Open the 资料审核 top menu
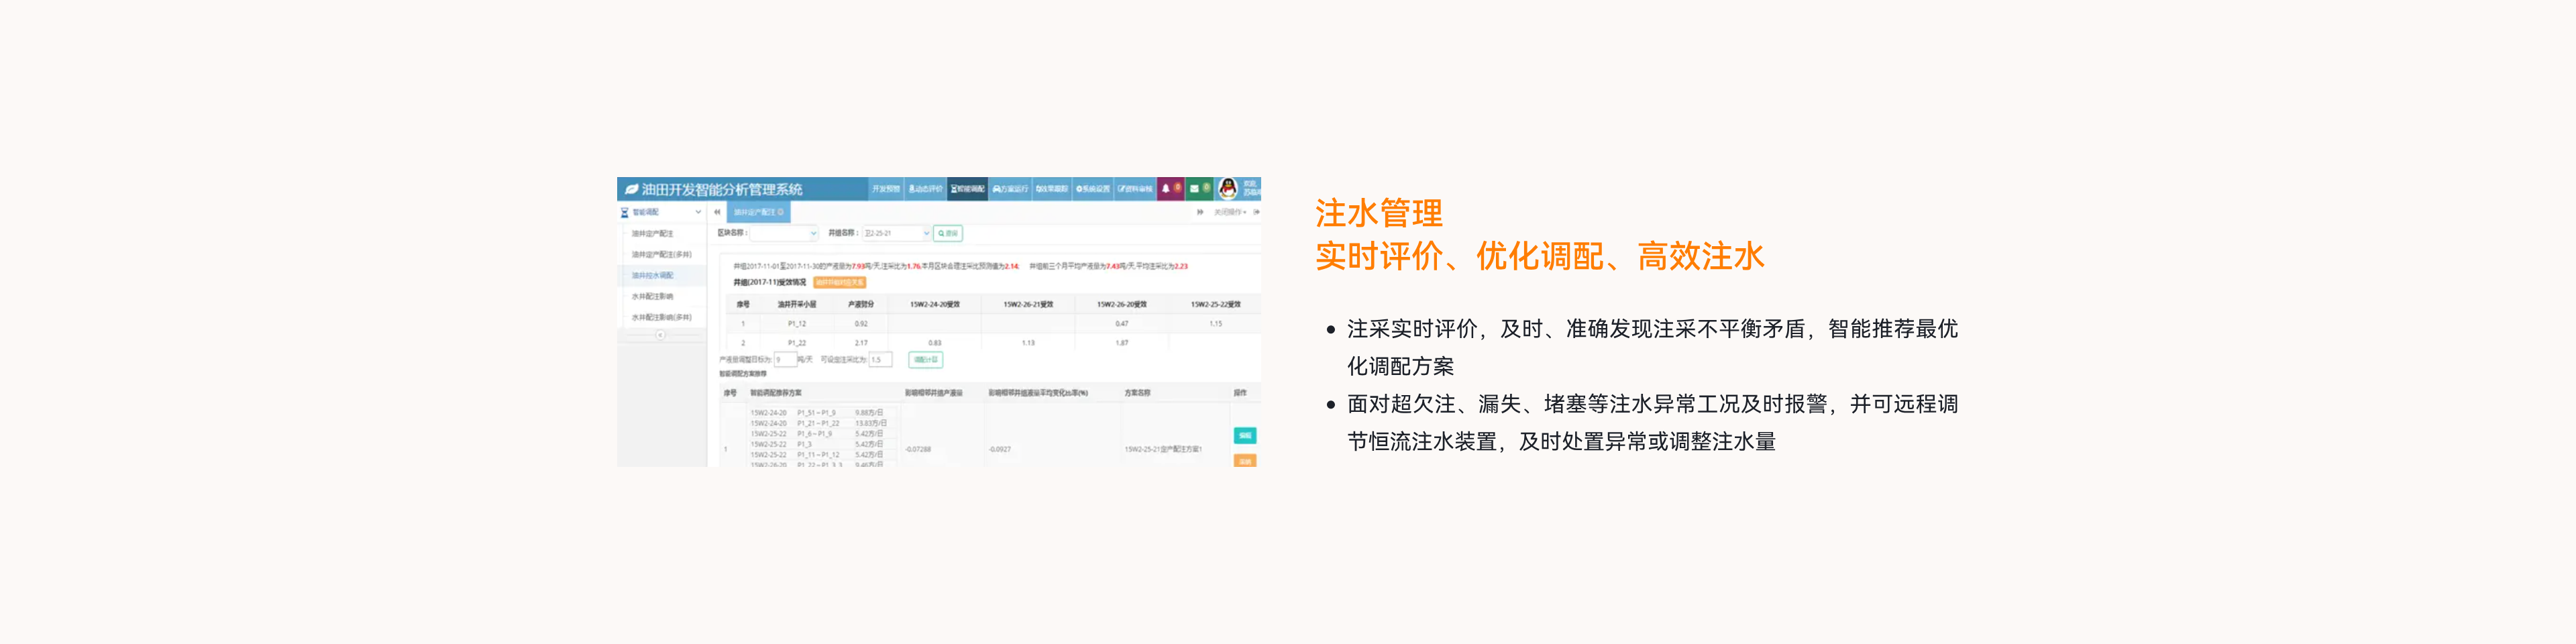Image resolution: width=2576 pixels, height=644 pixels. pyautogui.click(x=1135, y=189)
